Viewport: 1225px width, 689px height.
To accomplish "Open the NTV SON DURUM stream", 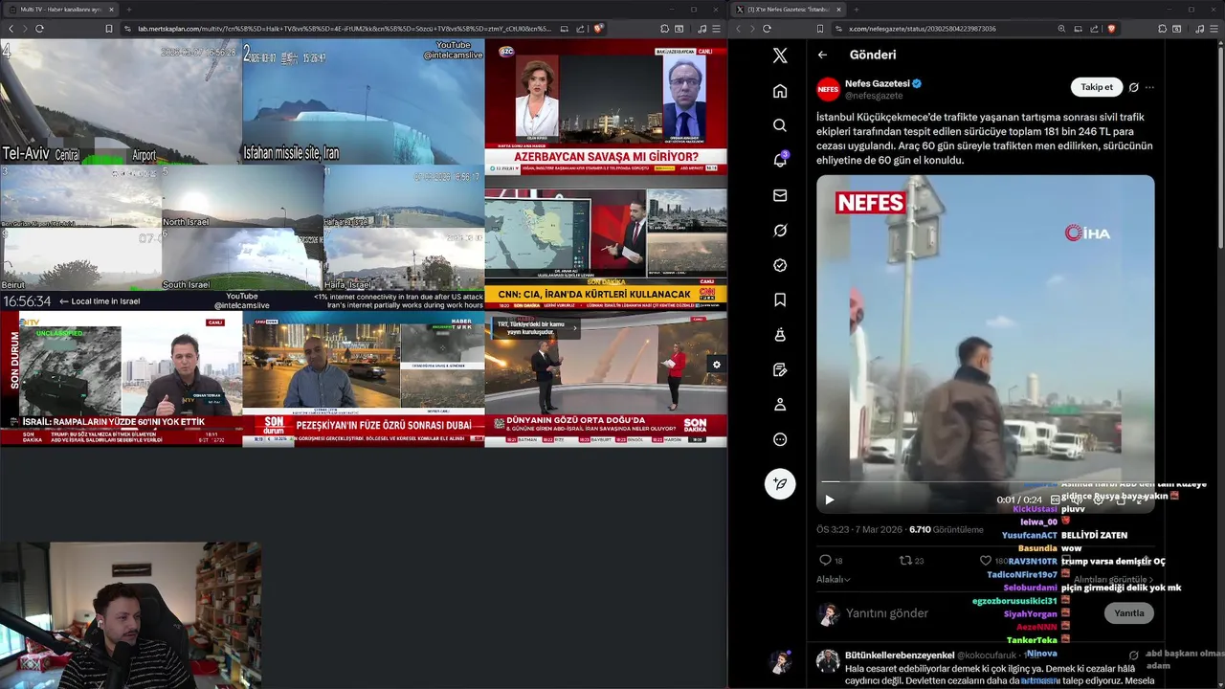I will tap(121, 379).
